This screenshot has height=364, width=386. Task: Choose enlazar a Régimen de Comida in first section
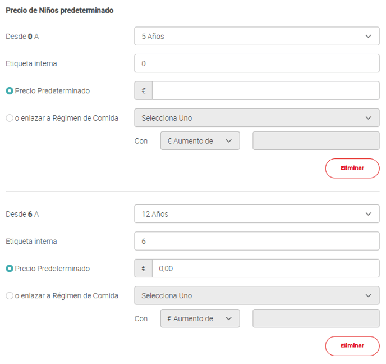[x=10, y=118]
